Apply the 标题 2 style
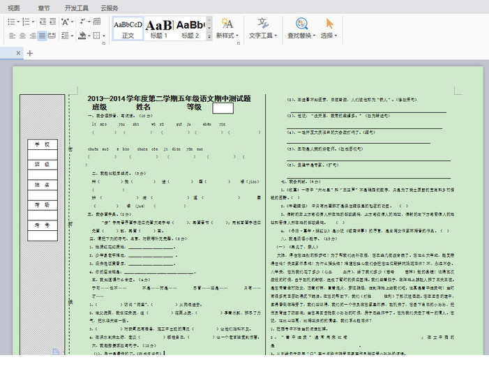This screenshot has height=369, width=489. 190,29
